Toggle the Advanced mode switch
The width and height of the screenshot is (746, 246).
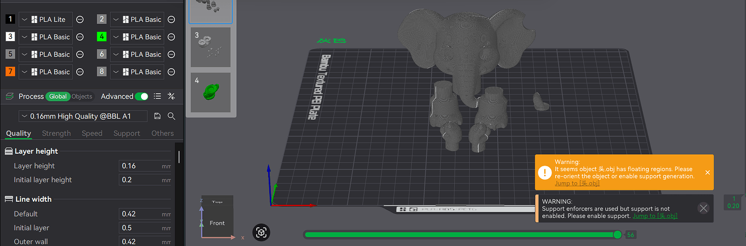(142, 96)
